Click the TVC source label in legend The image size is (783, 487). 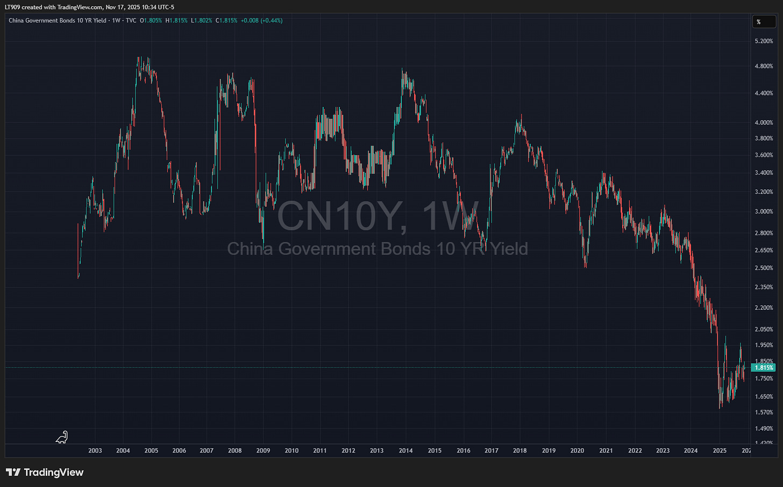pyautogui.click(x=131, y=20)
